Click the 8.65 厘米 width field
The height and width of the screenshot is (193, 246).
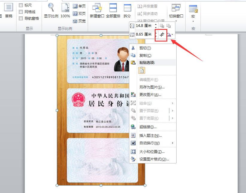(144, 34)
